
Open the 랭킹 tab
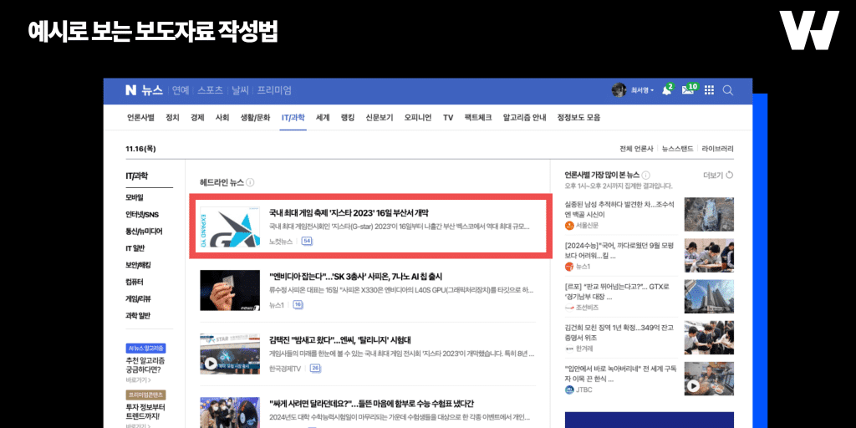[348, 117]
